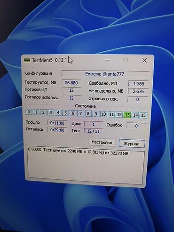Select thread state box 11
This screenshot has height=232, width=174.
pos(111,114)
